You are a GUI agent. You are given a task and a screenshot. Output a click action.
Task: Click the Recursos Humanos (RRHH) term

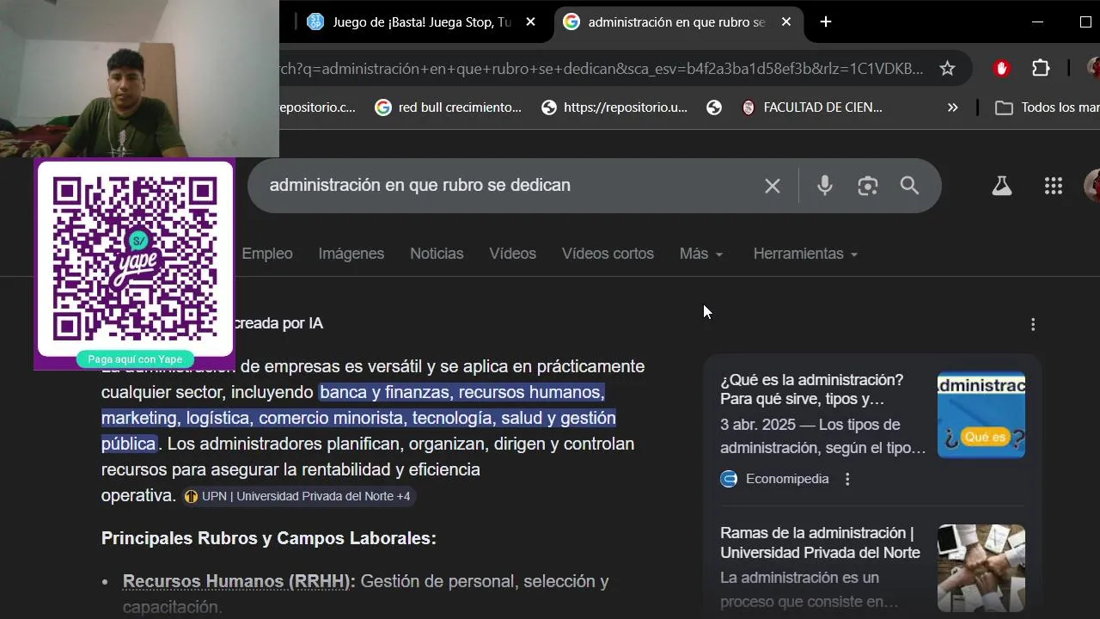point(239,581)
